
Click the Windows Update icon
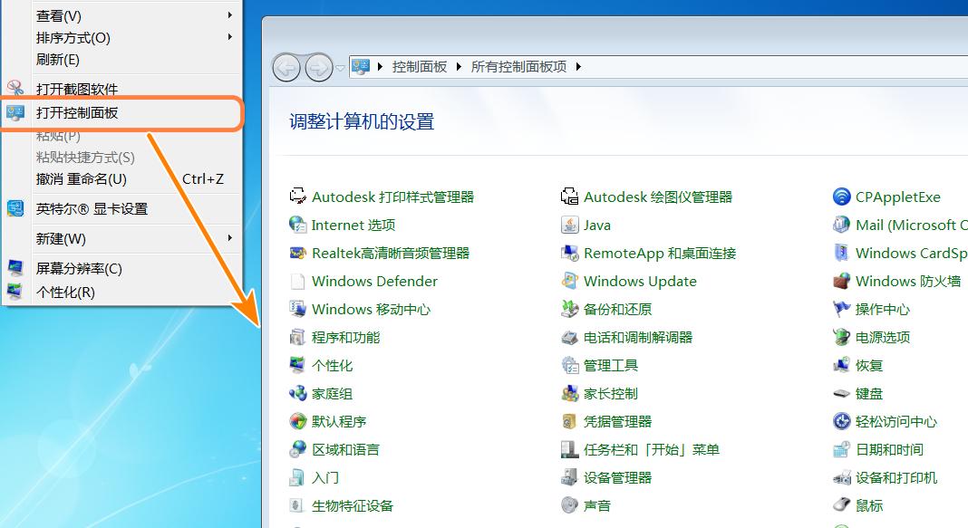click(x=569, y=282)
